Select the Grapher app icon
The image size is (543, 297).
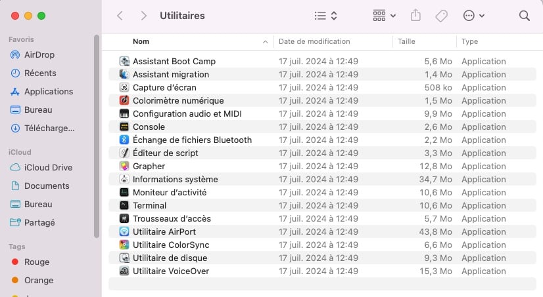pyautogui.click(x=124, y=166)
